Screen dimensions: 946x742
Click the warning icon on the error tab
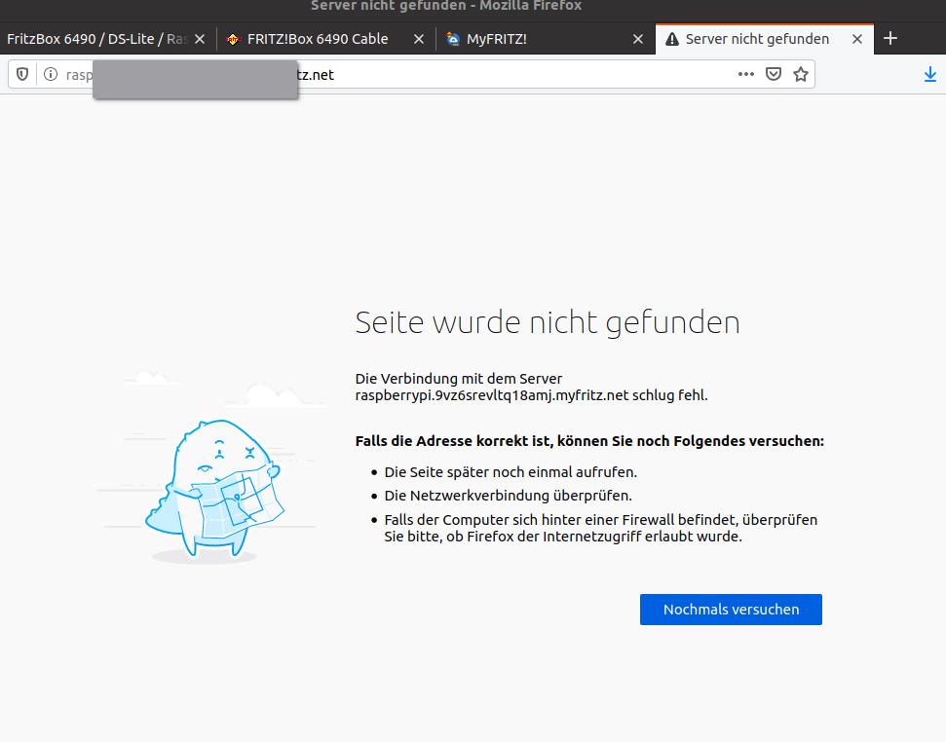pyautogui.click(x=672, y=39)
